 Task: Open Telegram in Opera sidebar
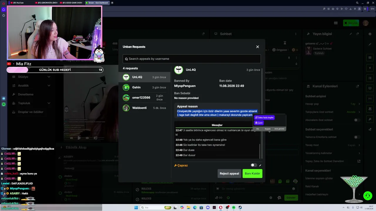pos(4,98)
